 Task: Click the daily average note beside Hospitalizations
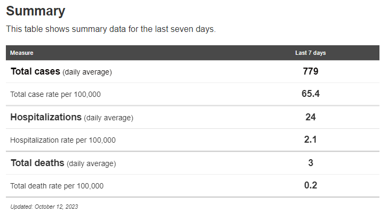point(108,118)
